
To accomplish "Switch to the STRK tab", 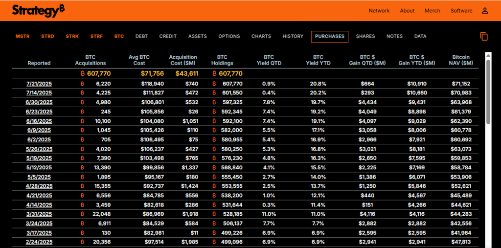I will point(72,36).
